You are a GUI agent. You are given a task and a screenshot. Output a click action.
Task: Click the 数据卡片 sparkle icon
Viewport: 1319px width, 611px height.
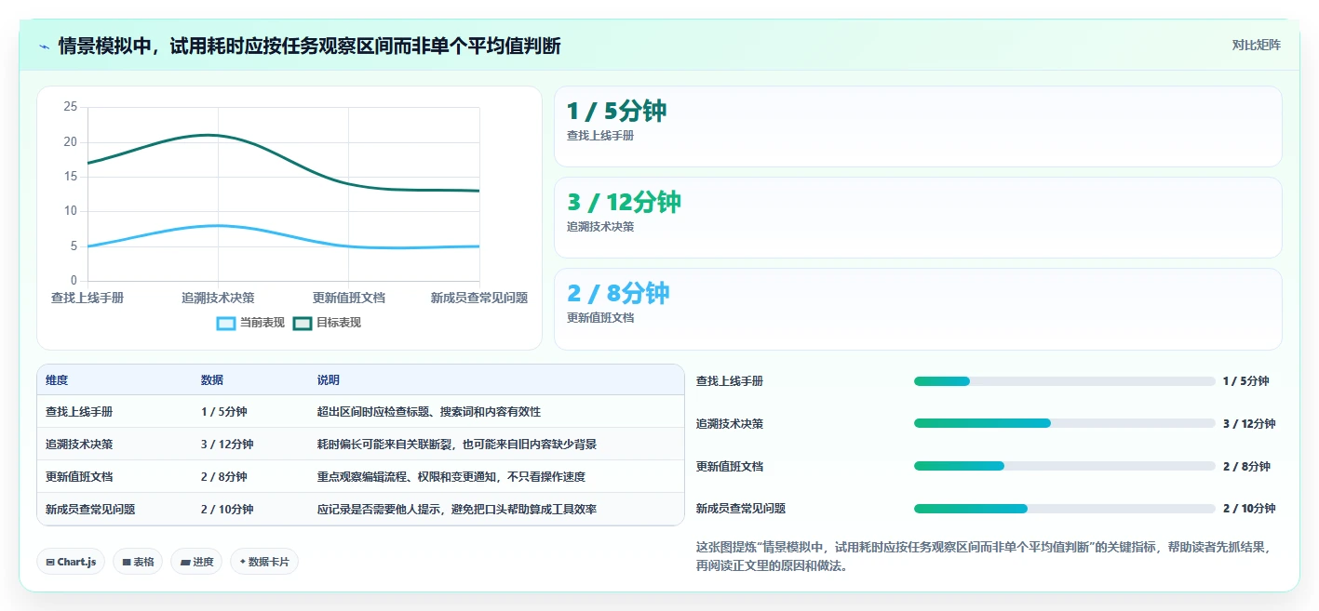[x=242, y=562]
